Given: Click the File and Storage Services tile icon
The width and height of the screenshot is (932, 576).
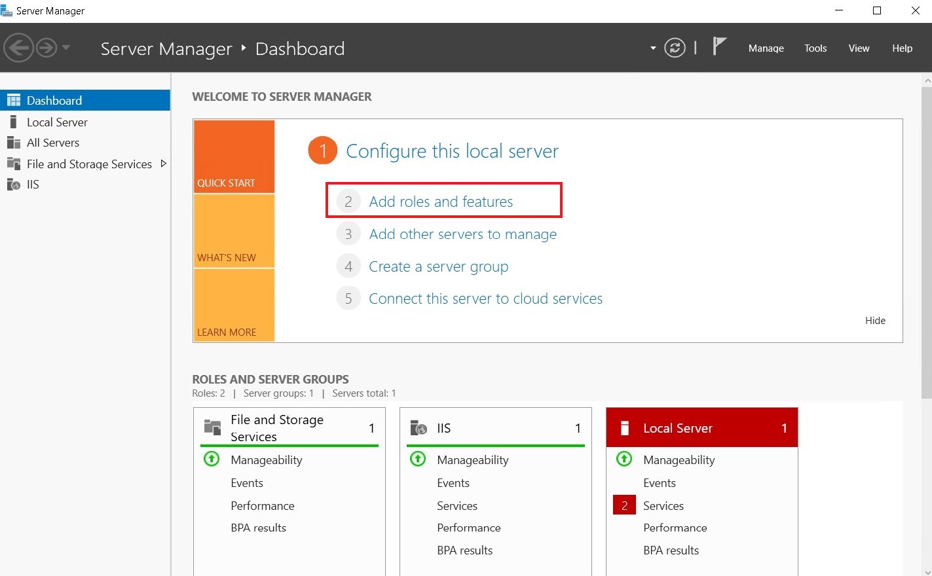Looking at the screenshot, I should (211, 427).
